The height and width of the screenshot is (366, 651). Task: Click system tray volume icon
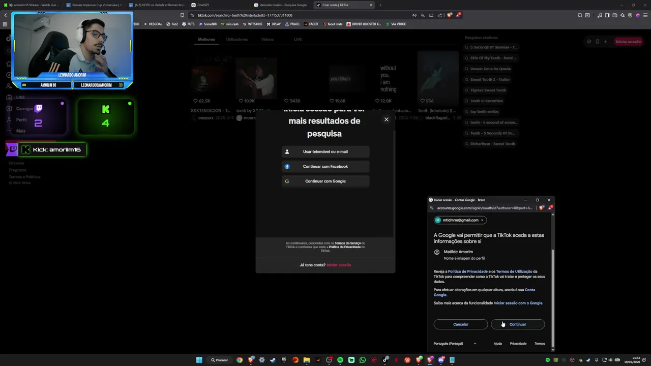(x=610, y=360)
